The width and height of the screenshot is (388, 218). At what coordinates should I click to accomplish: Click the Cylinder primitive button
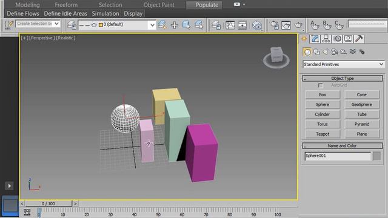323,114
